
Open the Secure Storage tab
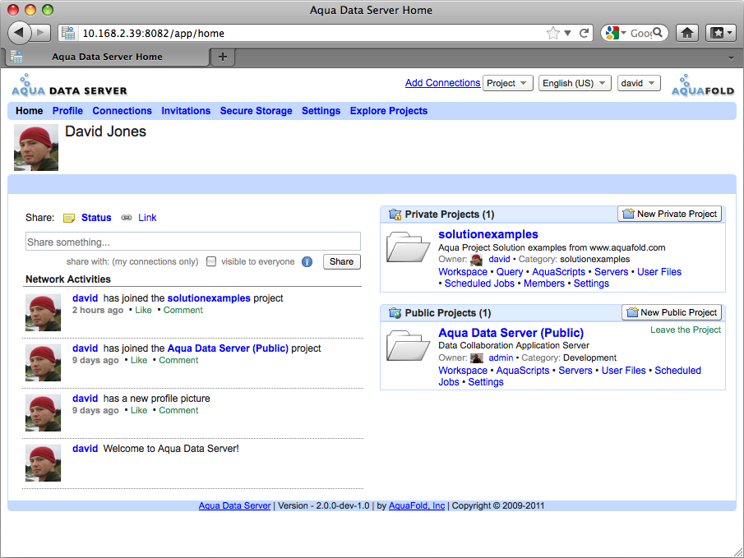click(x=256, y=111)
